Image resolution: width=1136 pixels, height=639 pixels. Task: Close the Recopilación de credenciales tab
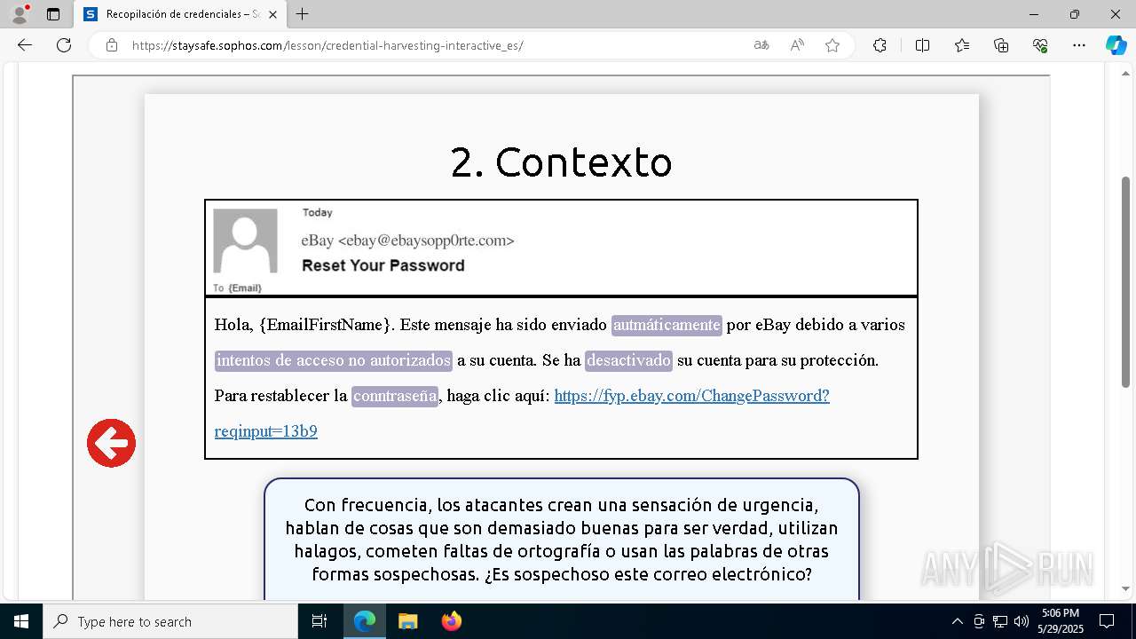(272, 14)
